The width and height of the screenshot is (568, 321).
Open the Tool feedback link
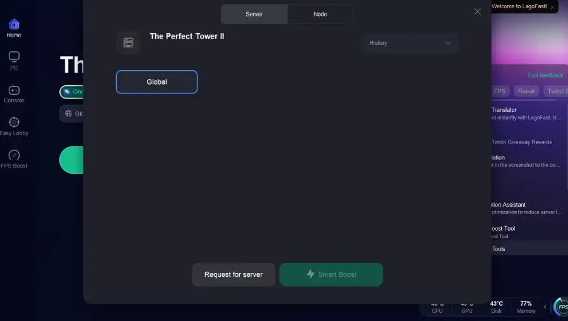tap(545, 75)
